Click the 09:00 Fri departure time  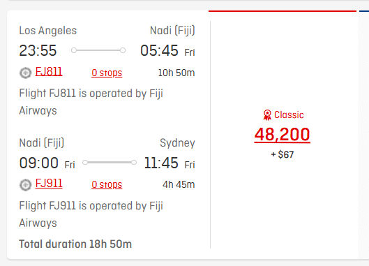[47, 163]
